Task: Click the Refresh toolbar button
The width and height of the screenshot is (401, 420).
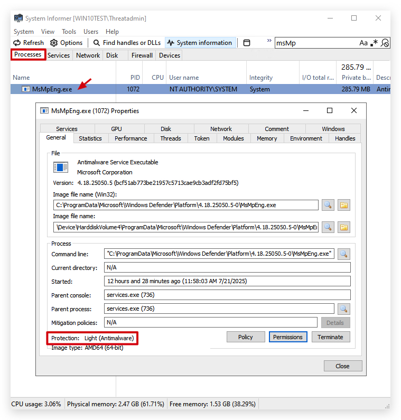Action: click(29, 43)
